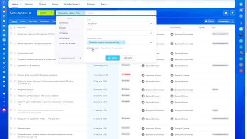Open the document icon in left sidebar

click(x=4, y=21)
